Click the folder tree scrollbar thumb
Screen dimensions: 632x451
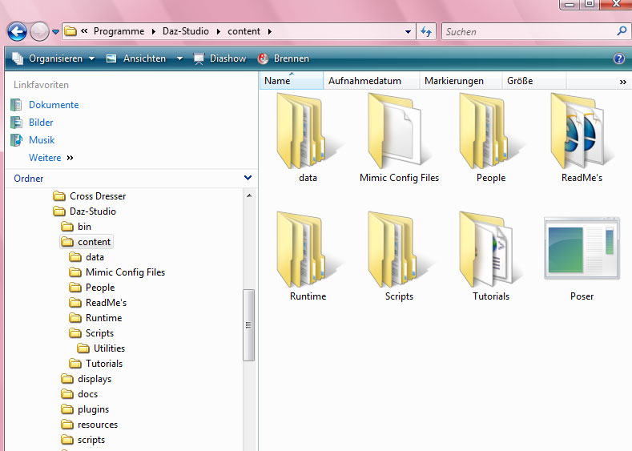click(x=249, y=325)
